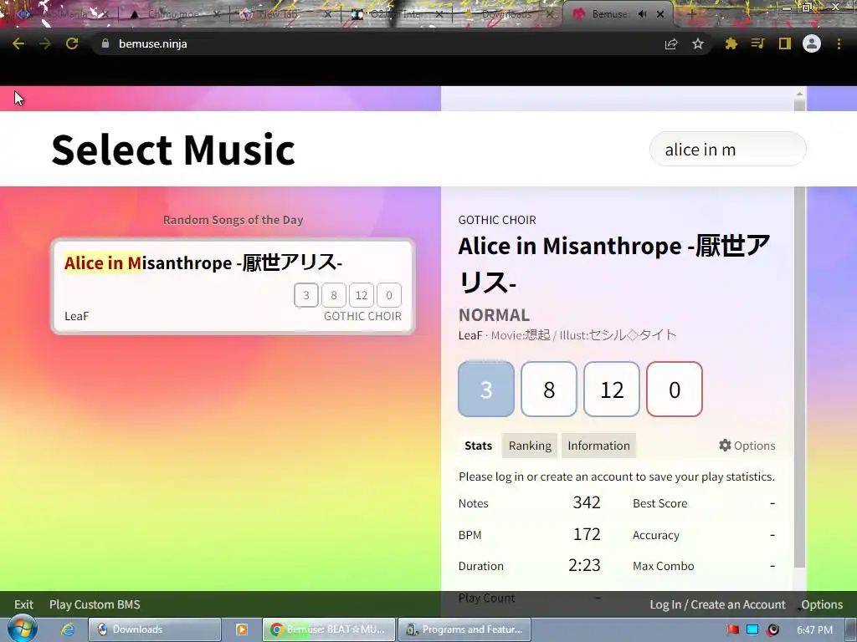Click the lock icon in address bar
This screenshot has height=642, width=857.
click(x=105, y=43)
